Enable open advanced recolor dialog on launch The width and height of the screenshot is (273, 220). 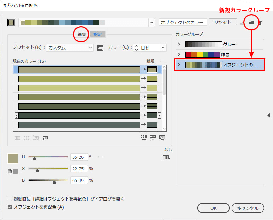10,199
